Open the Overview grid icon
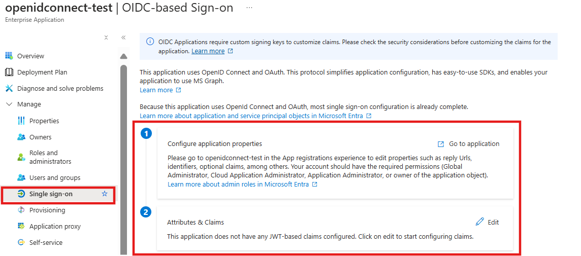581x256 pixels. pos(9,56)
